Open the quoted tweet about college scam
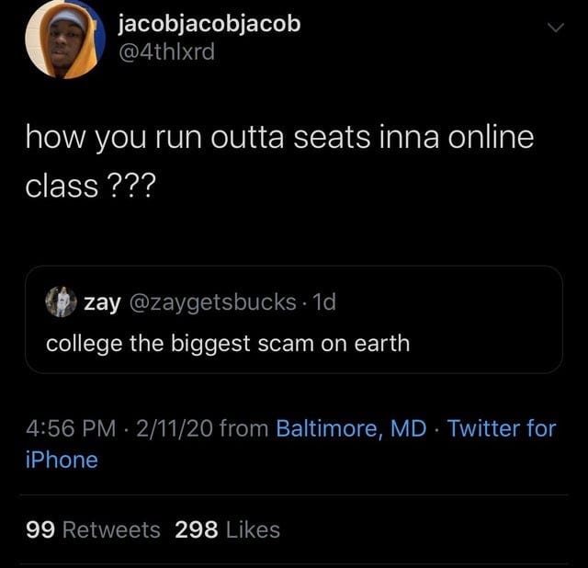The height and width of the screenshot is (568, 588). [x=294, y=320]
